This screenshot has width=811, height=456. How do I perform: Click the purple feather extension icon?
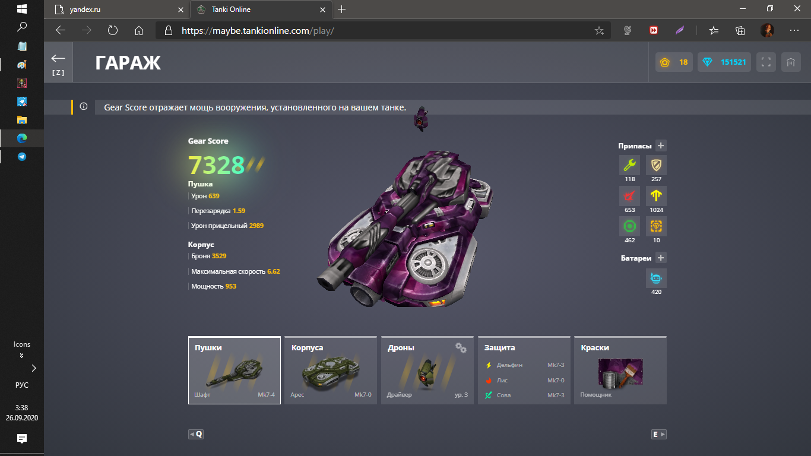[x=680, y=30]
